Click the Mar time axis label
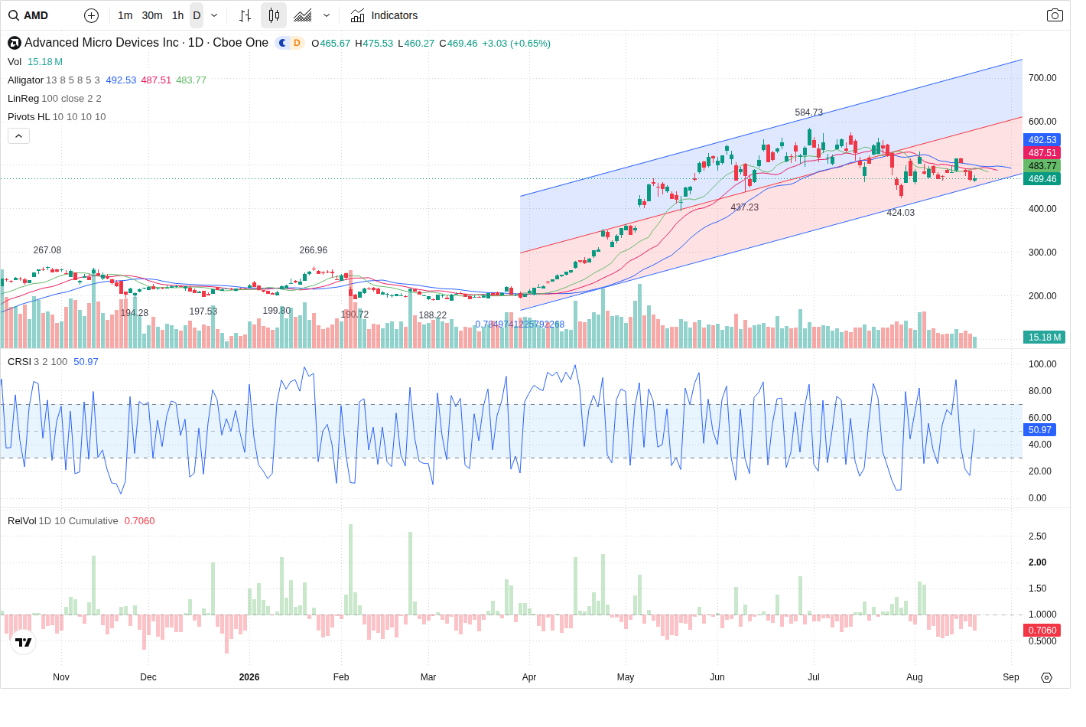1086x727 pixels. [428, 677]
